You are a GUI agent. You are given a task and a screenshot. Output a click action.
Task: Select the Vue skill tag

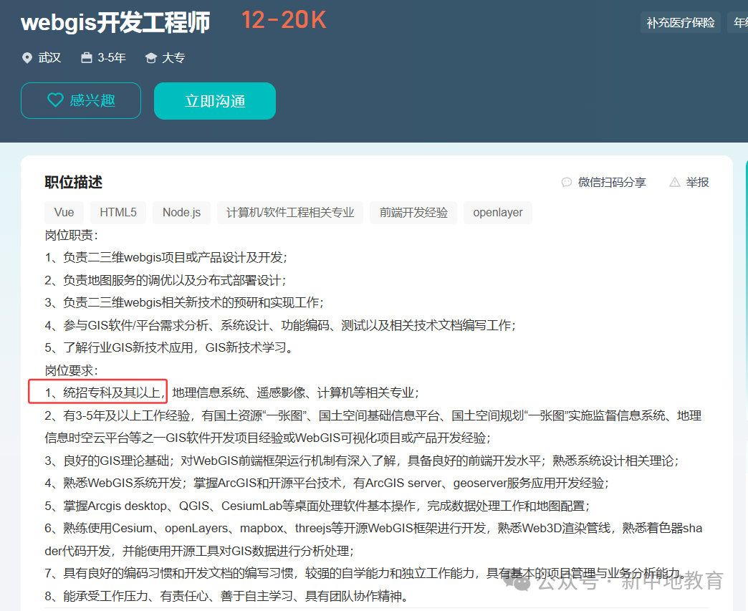point(64,212)
